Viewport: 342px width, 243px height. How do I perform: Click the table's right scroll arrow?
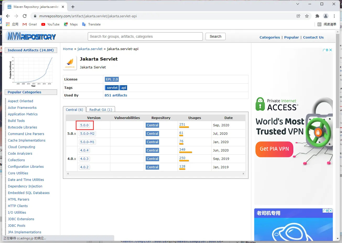(x=243, y=174)
